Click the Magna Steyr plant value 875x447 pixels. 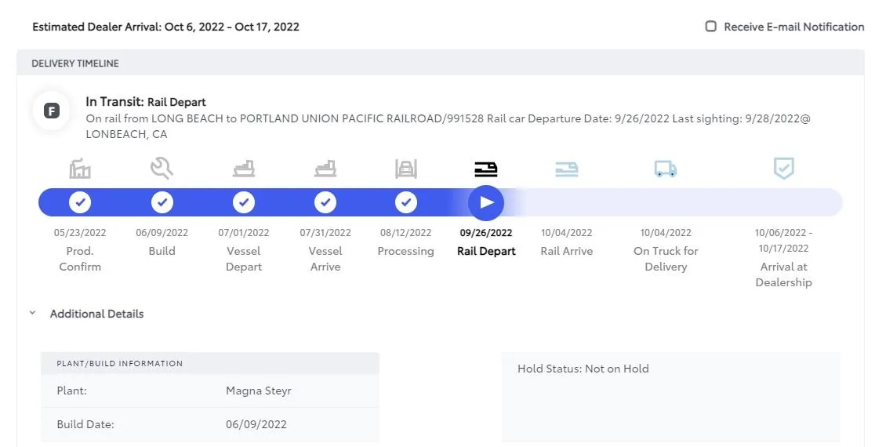click(x=259, y=391)
